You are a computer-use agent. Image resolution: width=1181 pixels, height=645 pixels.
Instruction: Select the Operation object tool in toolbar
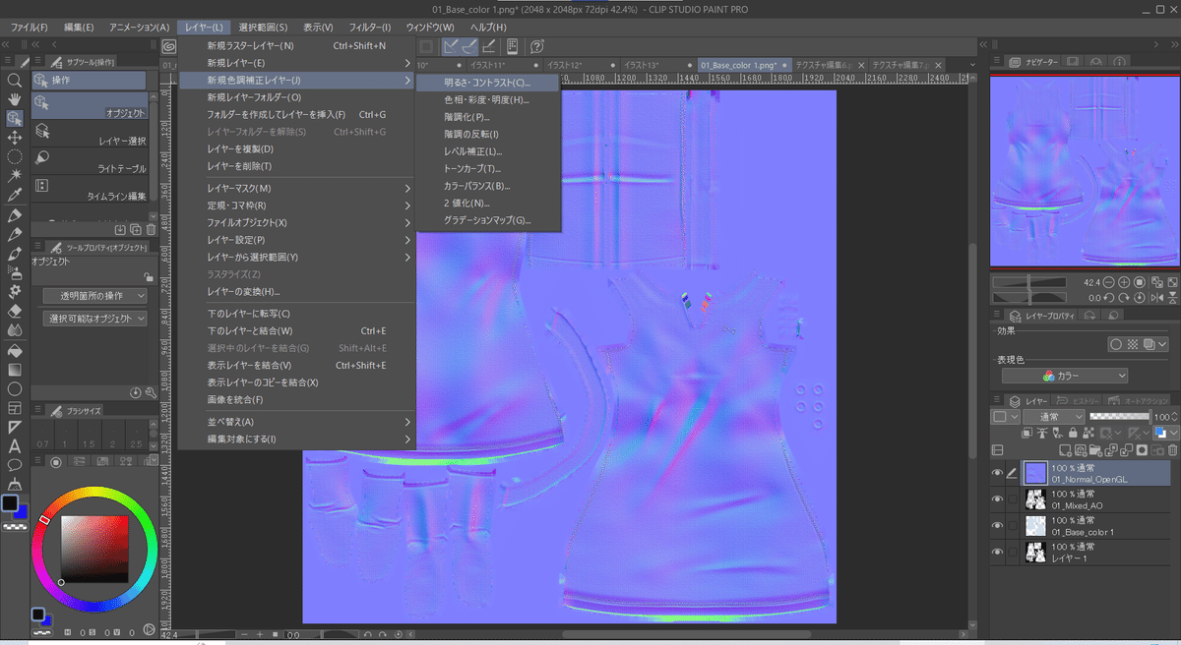(15, 118)
